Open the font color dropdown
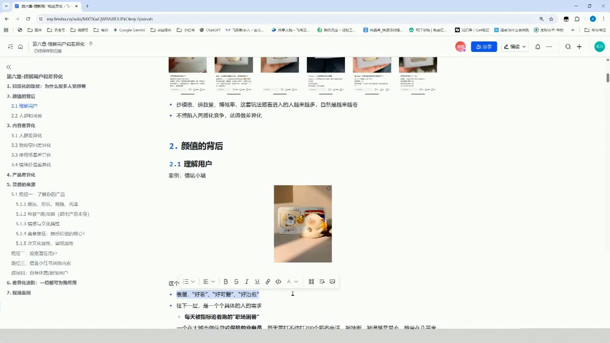 click(292, 282)
